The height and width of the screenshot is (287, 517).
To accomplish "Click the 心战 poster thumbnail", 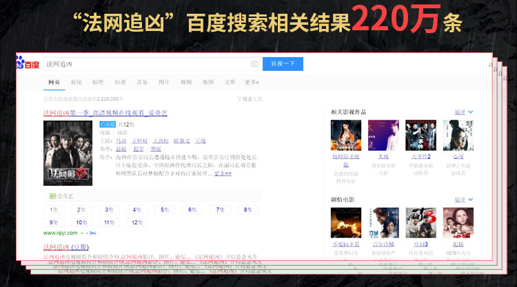I will 458,136.
